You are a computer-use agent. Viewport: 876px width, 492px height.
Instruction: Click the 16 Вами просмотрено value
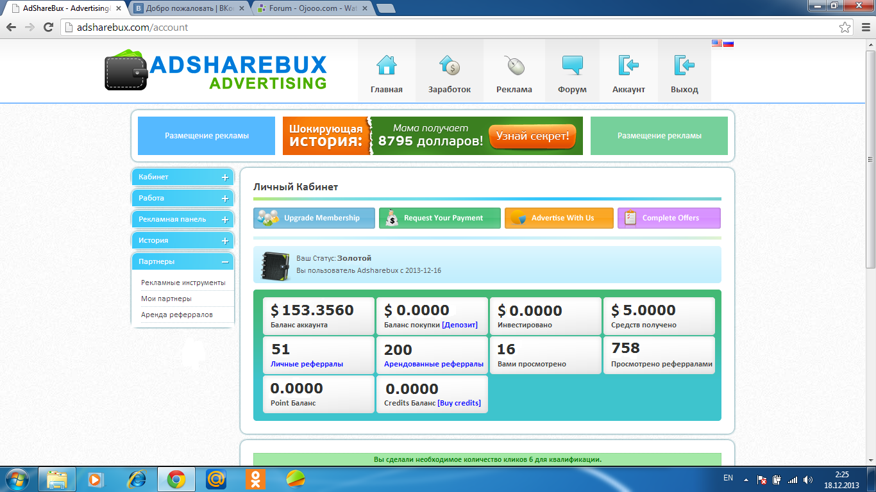click(507, 349)
